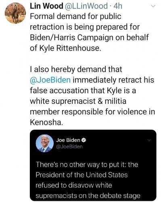Click the 4h timestamp of the tweet
This screenshot has width=161, height=202.
point(118,6)
